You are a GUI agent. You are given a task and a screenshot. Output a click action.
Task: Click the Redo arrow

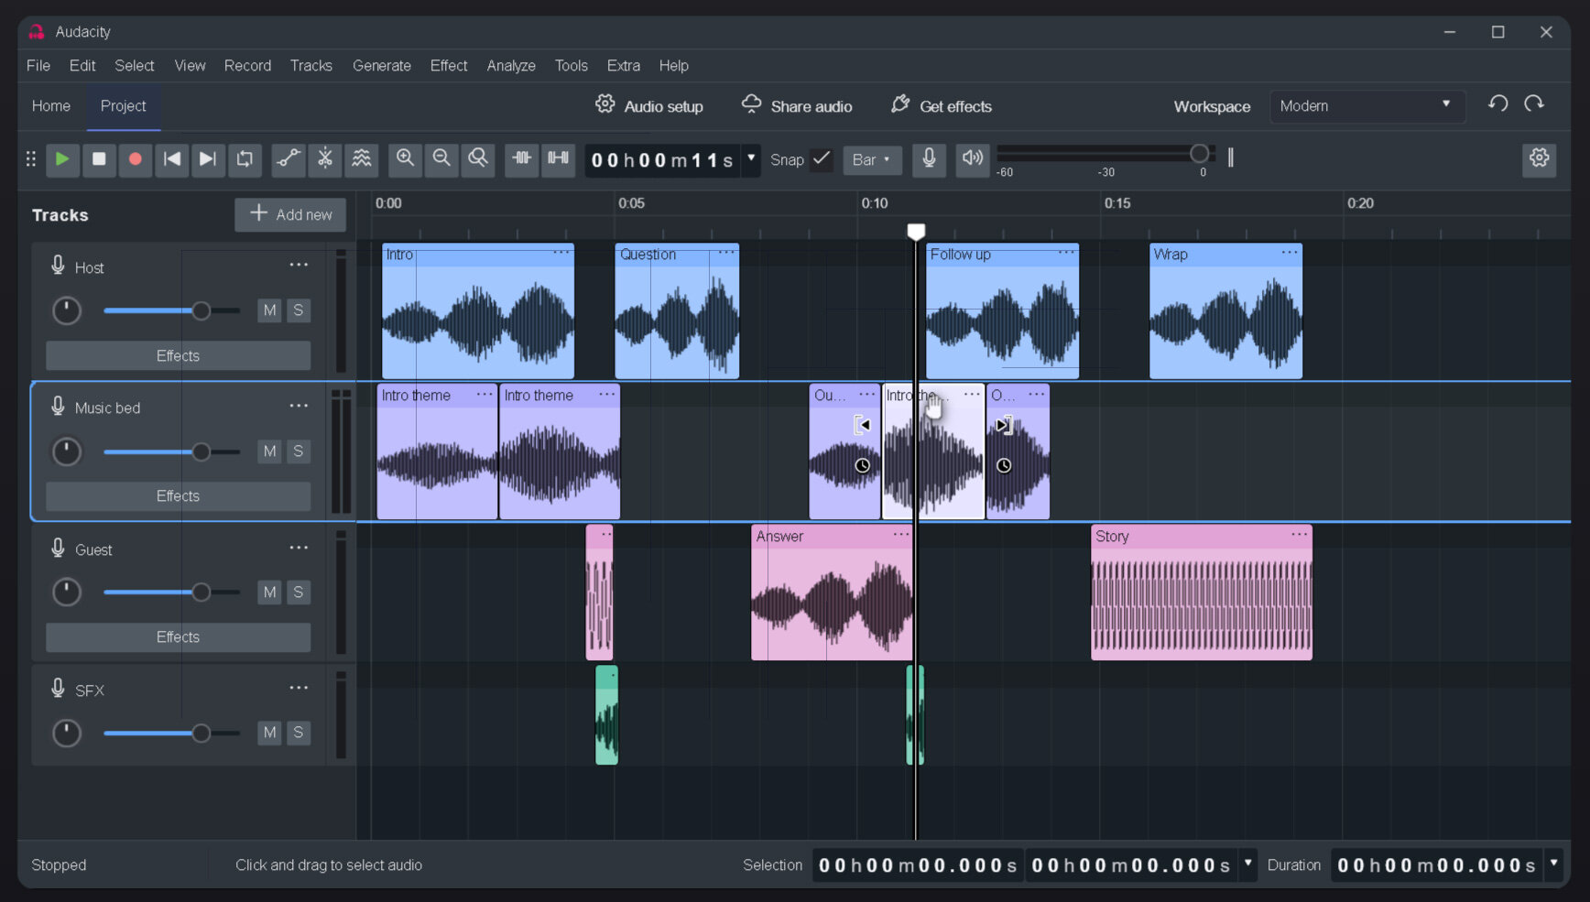tap(1534, 104)
